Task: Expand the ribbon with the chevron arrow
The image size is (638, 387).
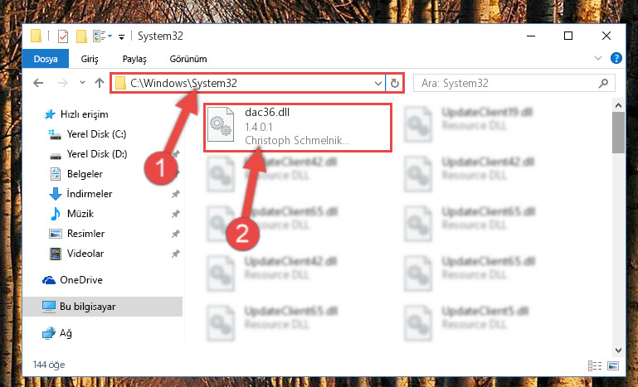Action: [597, 58]
